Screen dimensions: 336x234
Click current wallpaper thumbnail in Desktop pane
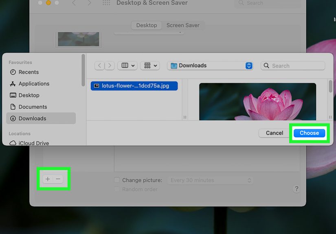(x=79, y=39)
